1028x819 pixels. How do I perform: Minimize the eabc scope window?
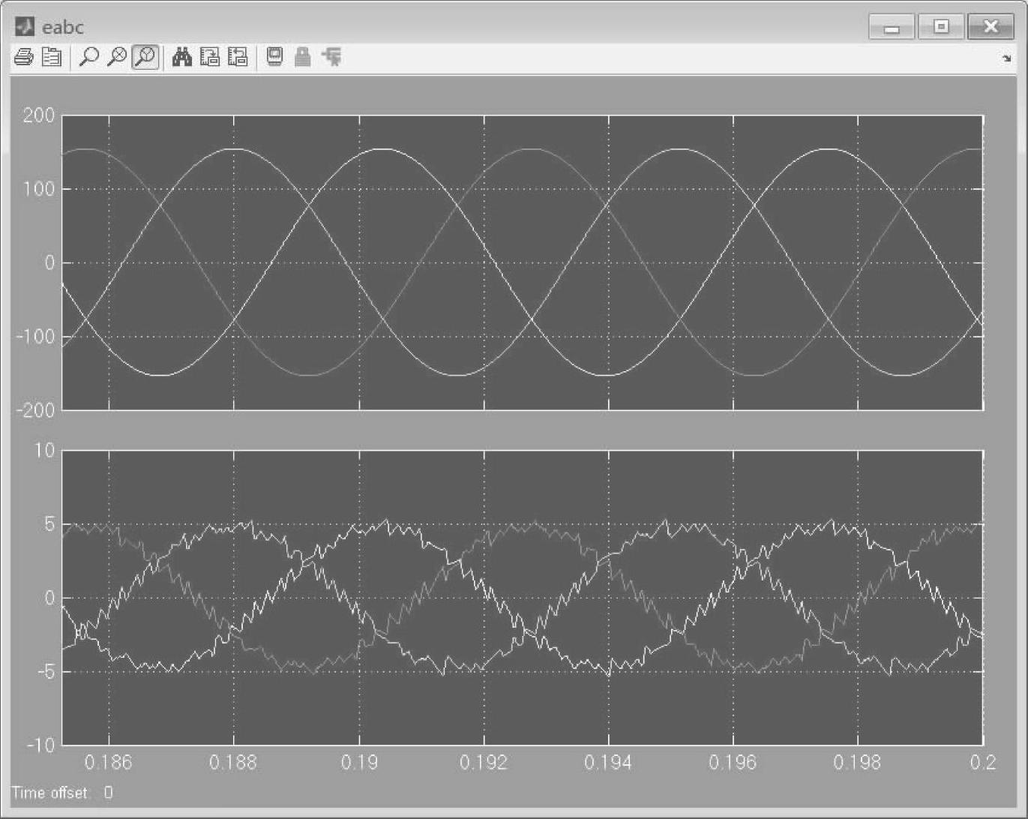click(x=892, y=27)
